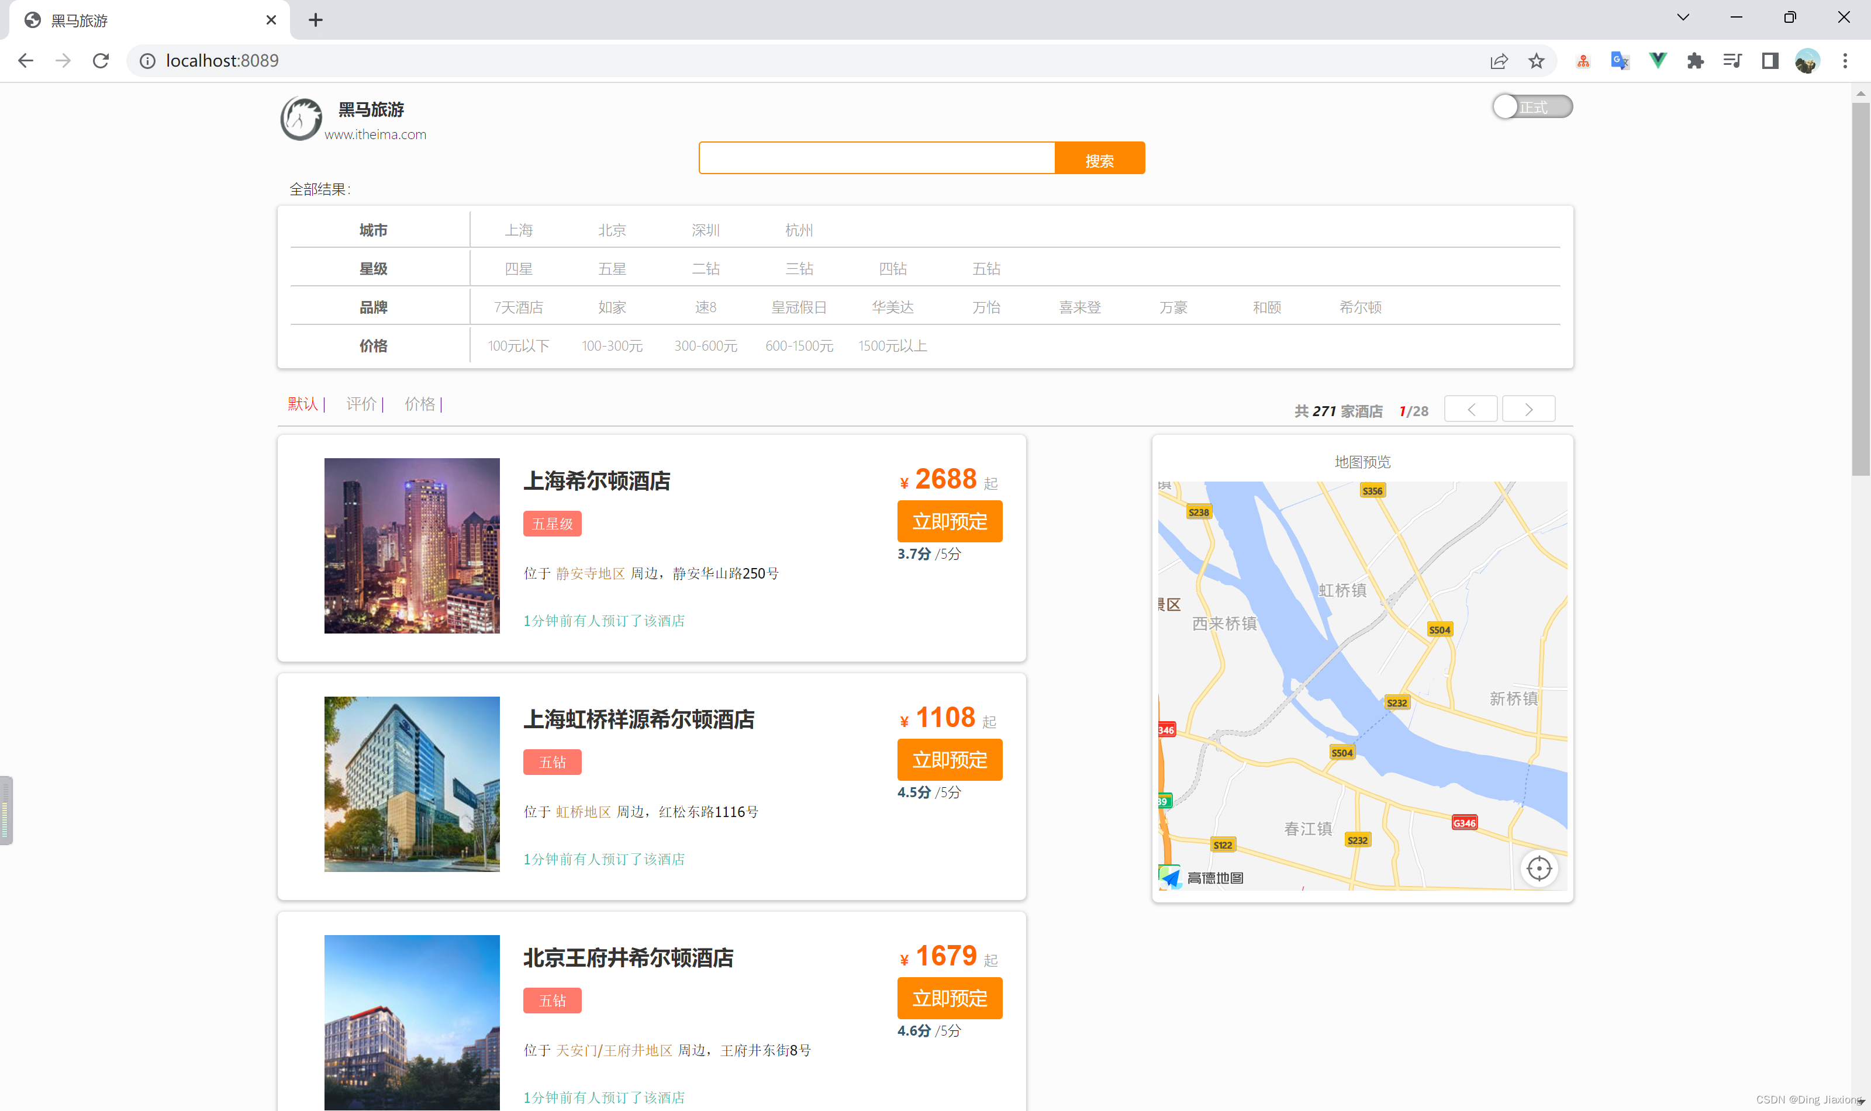
Task: Filter star level by 五钻
Action: pyautogui.click(x=986, y=268)
